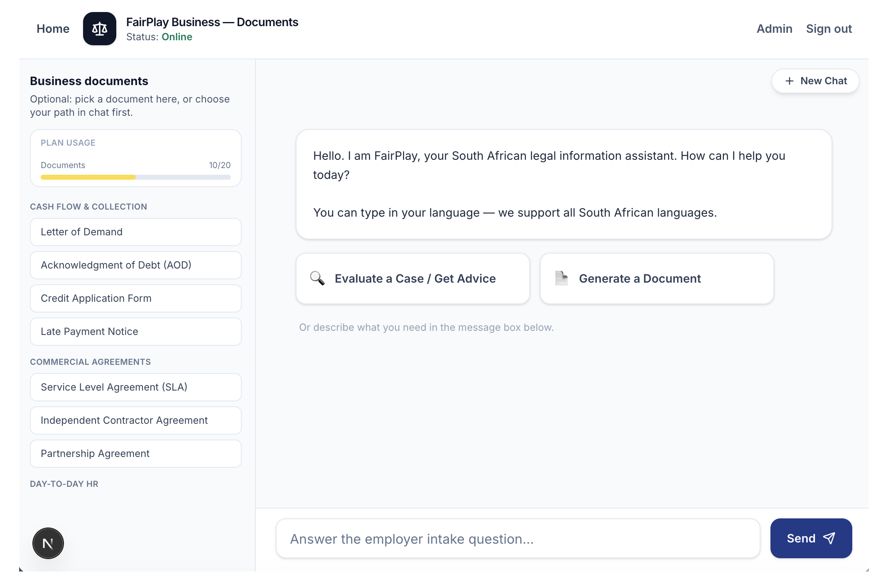Click the PLAN USAGE label
Viewport: 888px width, 574px height.
tap(68, 143)
